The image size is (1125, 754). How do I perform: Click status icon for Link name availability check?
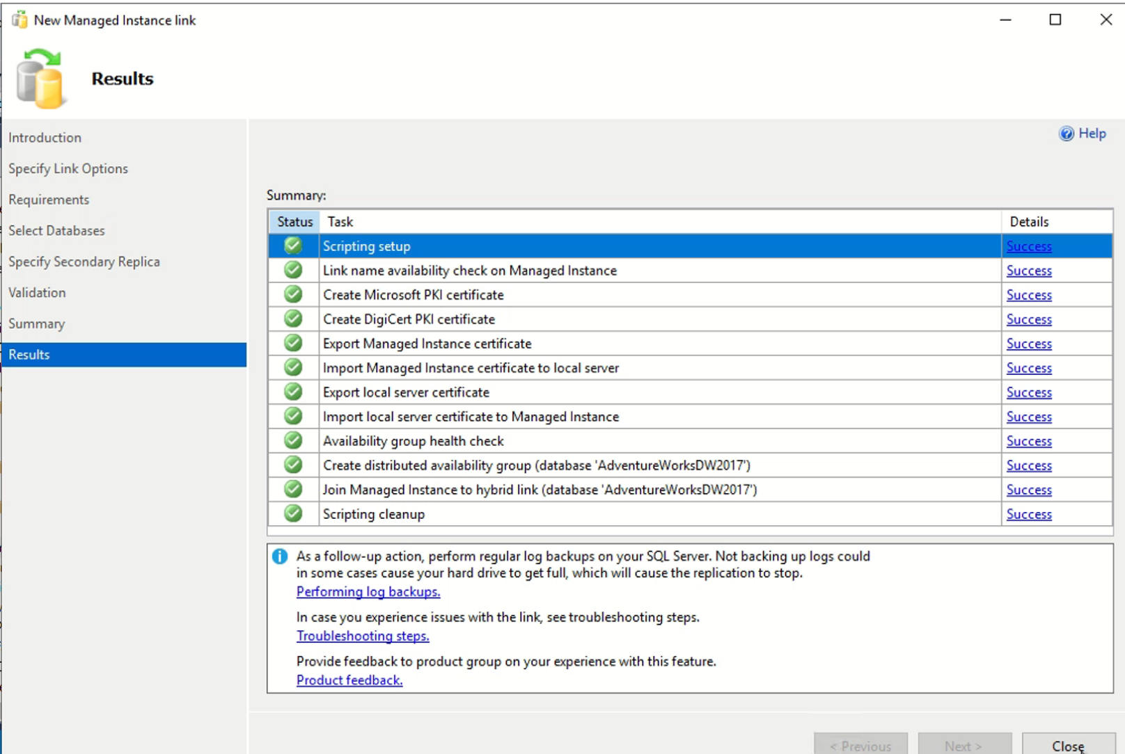293,269
